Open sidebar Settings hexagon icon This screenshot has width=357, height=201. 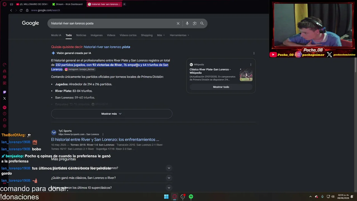click(4, 126)
